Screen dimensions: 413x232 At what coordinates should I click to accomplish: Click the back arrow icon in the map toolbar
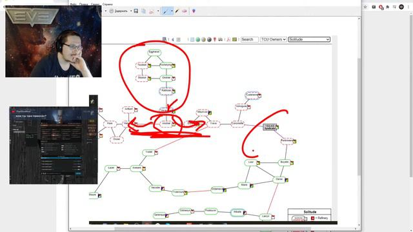173,39
